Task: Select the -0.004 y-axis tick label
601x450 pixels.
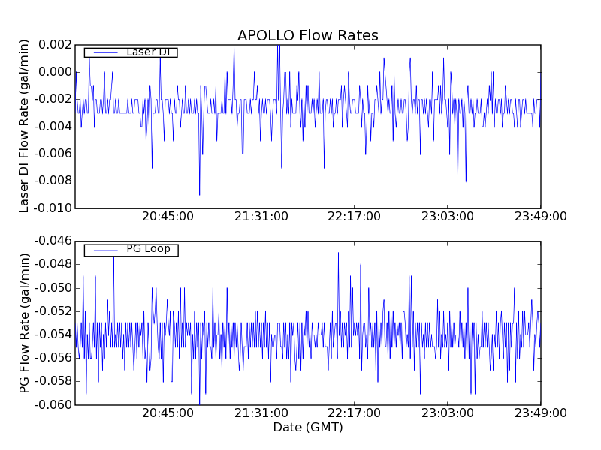Action: 53,127
